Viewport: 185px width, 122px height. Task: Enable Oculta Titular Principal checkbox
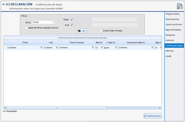pyautogui.click(x=101, y=31)
